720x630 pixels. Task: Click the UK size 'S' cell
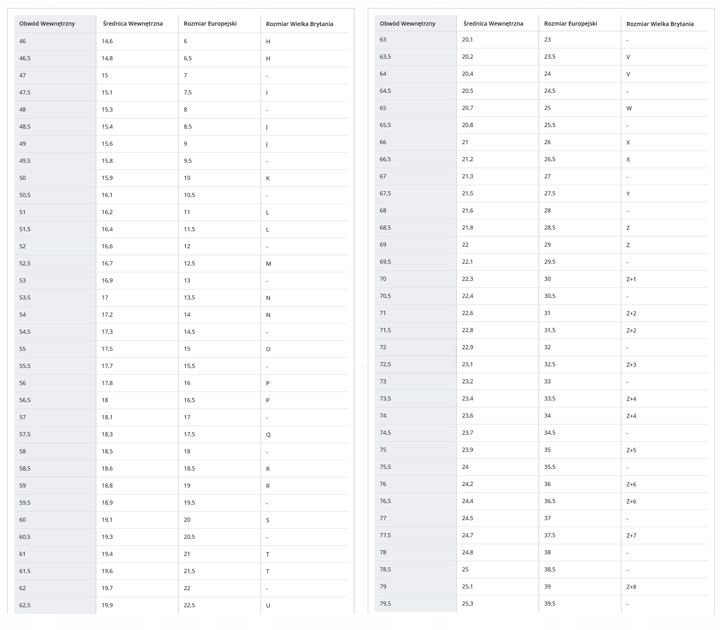268,520
